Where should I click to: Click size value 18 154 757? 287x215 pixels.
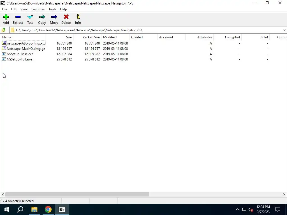point(64,49)
